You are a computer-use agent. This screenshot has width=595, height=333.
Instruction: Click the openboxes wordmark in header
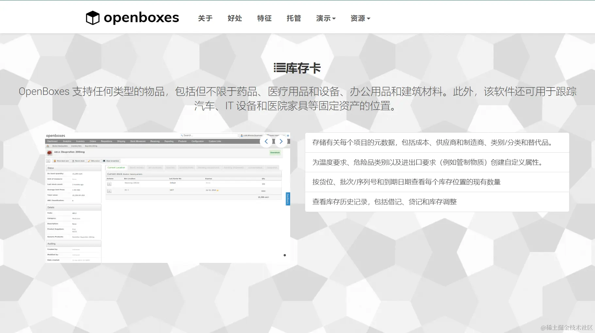click(x=141, y=18)
